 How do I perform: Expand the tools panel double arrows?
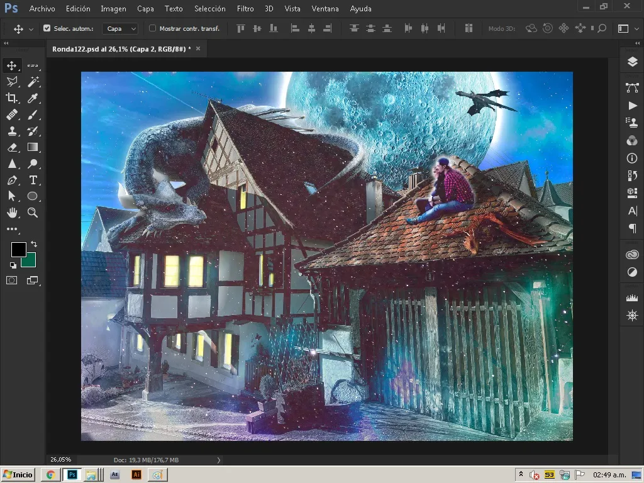(x=6, y=43)
